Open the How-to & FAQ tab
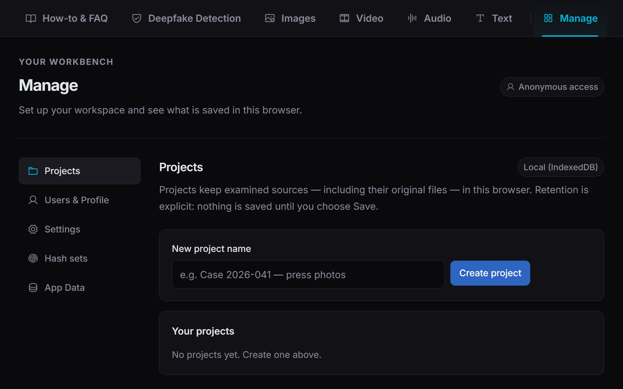623x389 pixels. [x=67, y=18]
